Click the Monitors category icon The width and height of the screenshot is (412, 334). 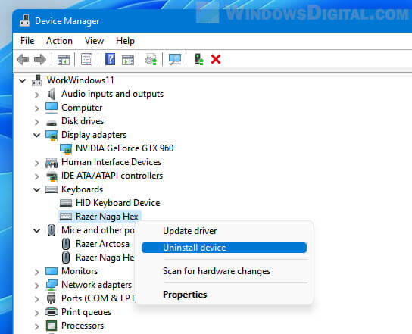[51, 271]
